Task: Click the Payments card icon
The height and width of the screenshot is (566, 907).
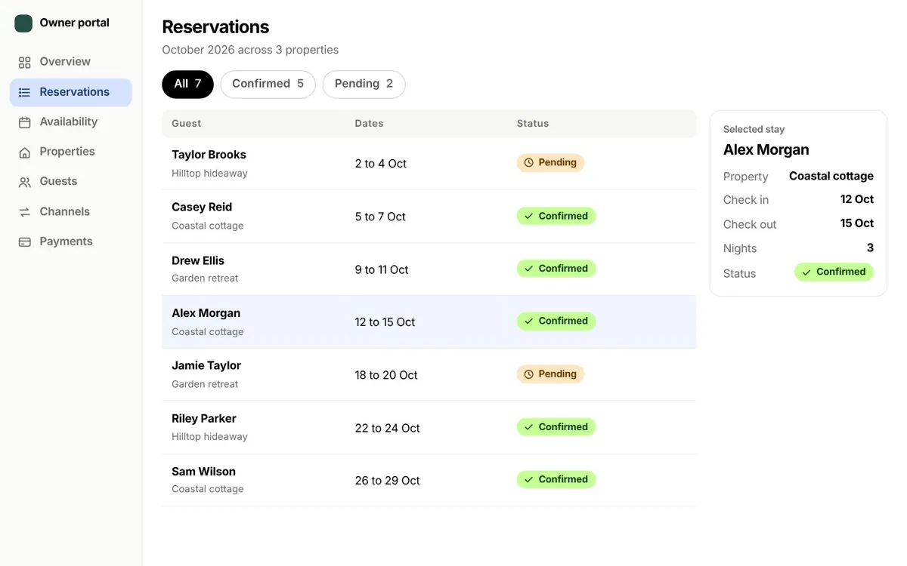Action: [25, 242]
